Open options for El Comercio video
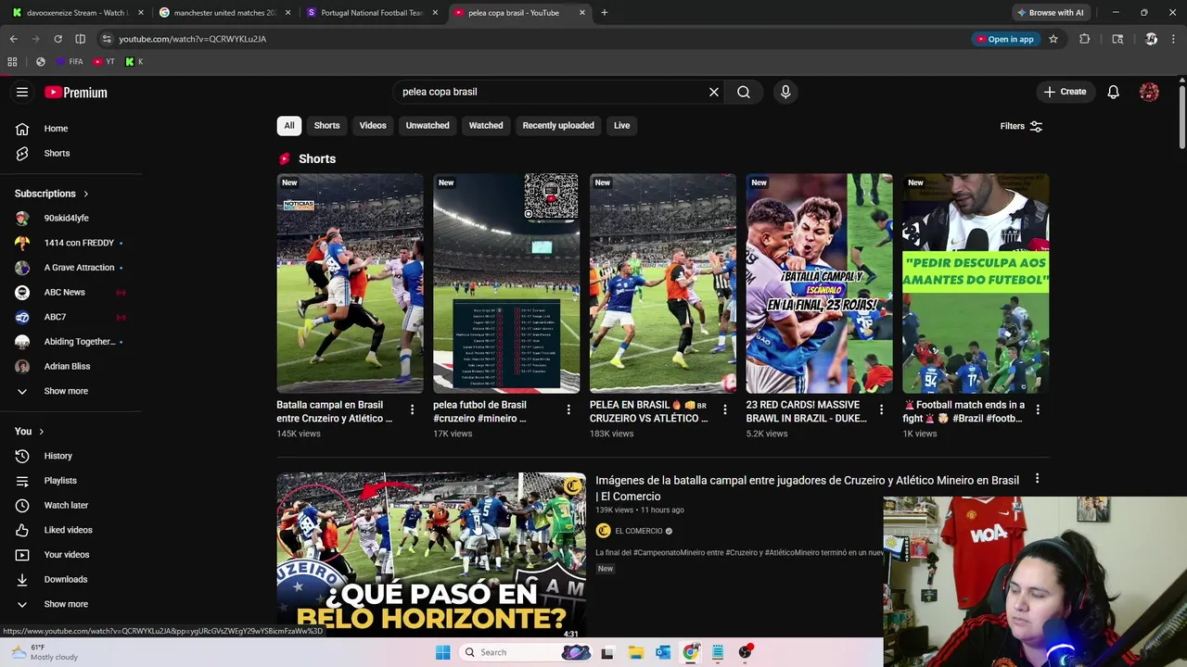This screenshot has width=1187, height=667. point(1037,479)
